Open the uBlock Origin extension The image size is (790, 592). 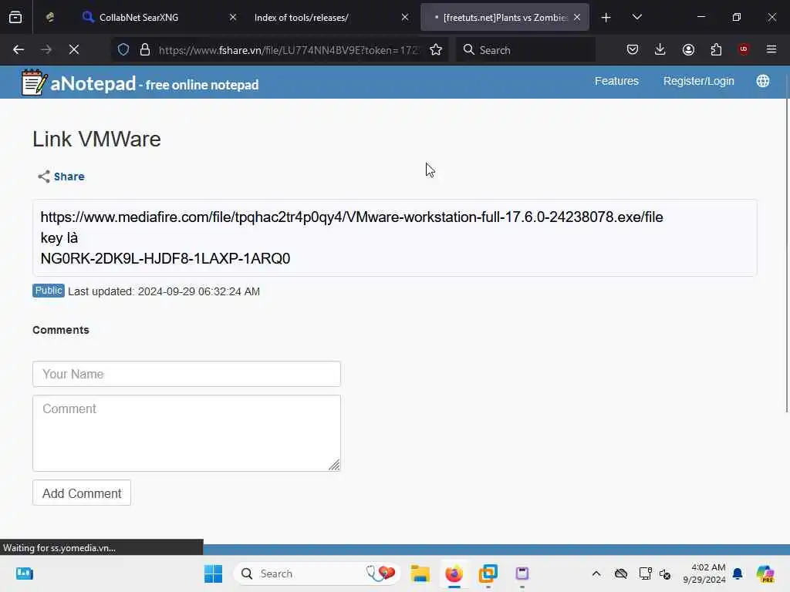coord(744,49)
